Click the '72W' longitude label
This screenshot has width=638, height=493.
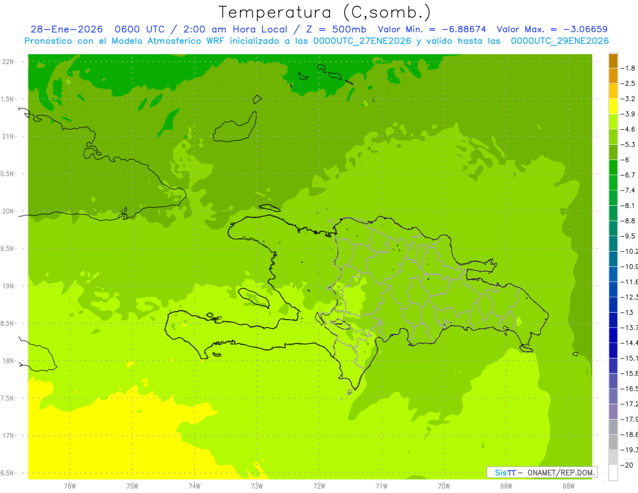coord(319,485)
